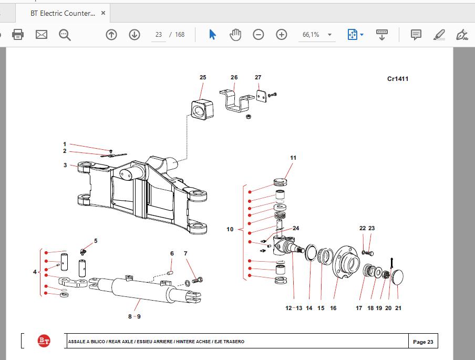Expand the fit page options arrow

point(362,35)
